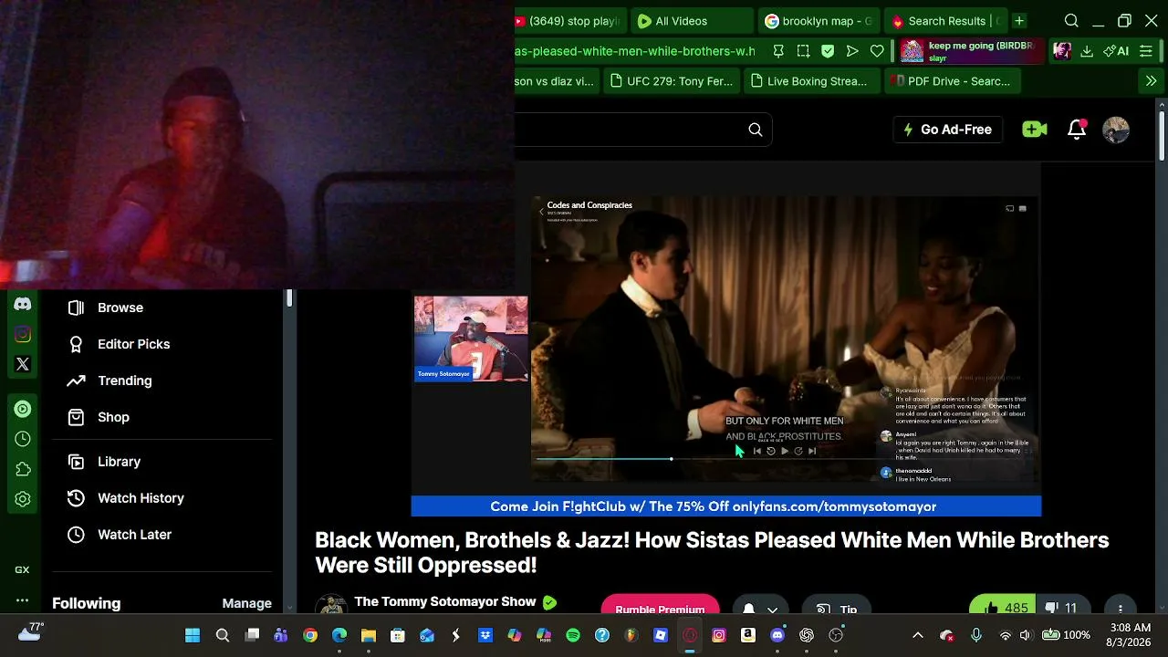Open browser downloads icon

tap(1087, 51)
